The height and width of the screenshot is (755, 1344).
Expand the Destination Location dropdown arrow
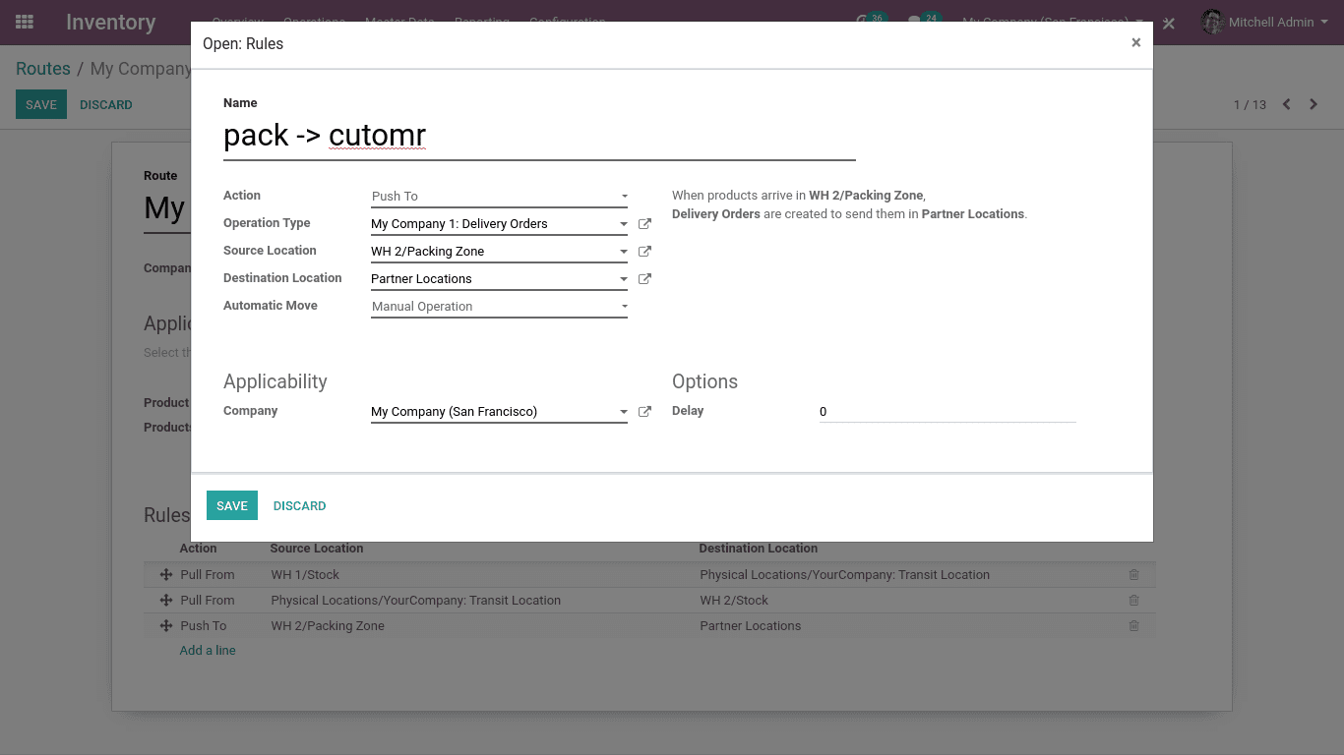click(624, 279)
